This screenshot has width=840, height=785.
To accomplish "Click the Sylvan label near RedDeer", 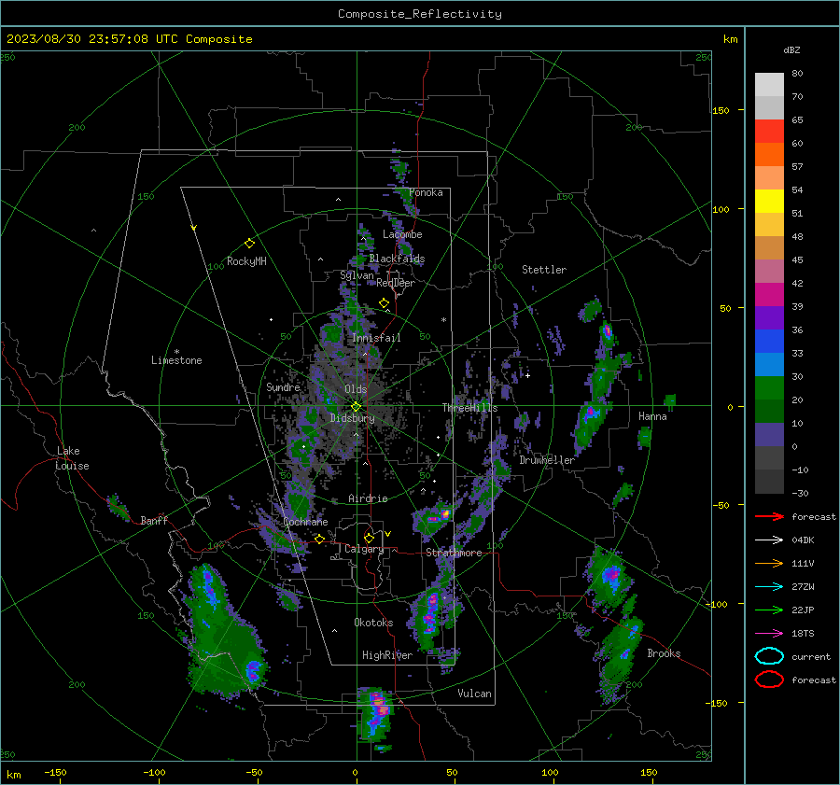I will 357,275.
